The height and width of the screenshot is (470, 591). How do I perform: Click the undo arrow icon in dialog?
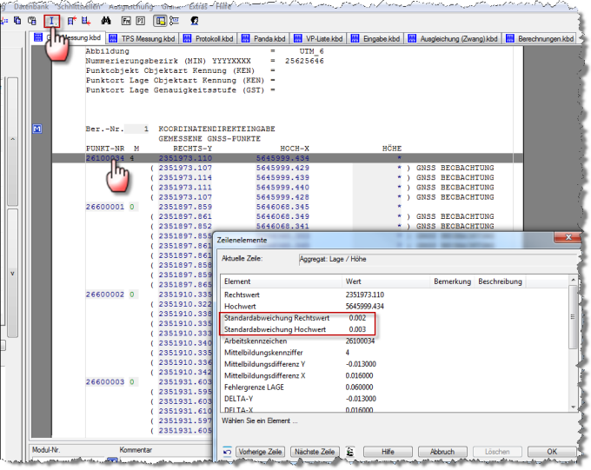point(228,452)
